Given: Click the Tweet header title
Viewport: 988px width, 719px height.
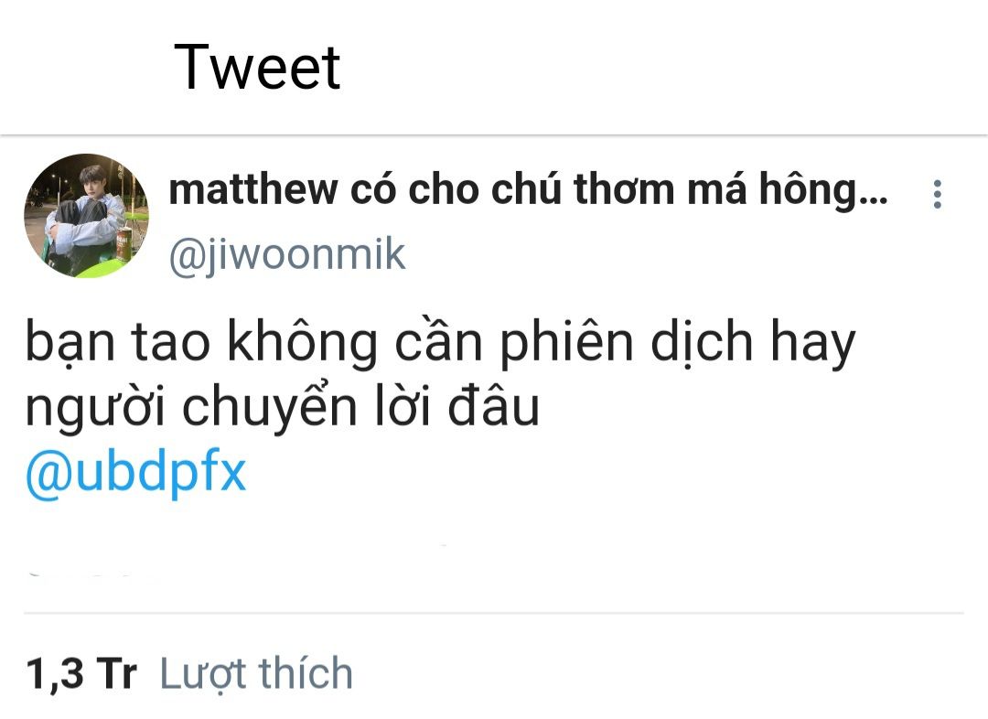Looking at the screenshot, I should click(257, 68).
